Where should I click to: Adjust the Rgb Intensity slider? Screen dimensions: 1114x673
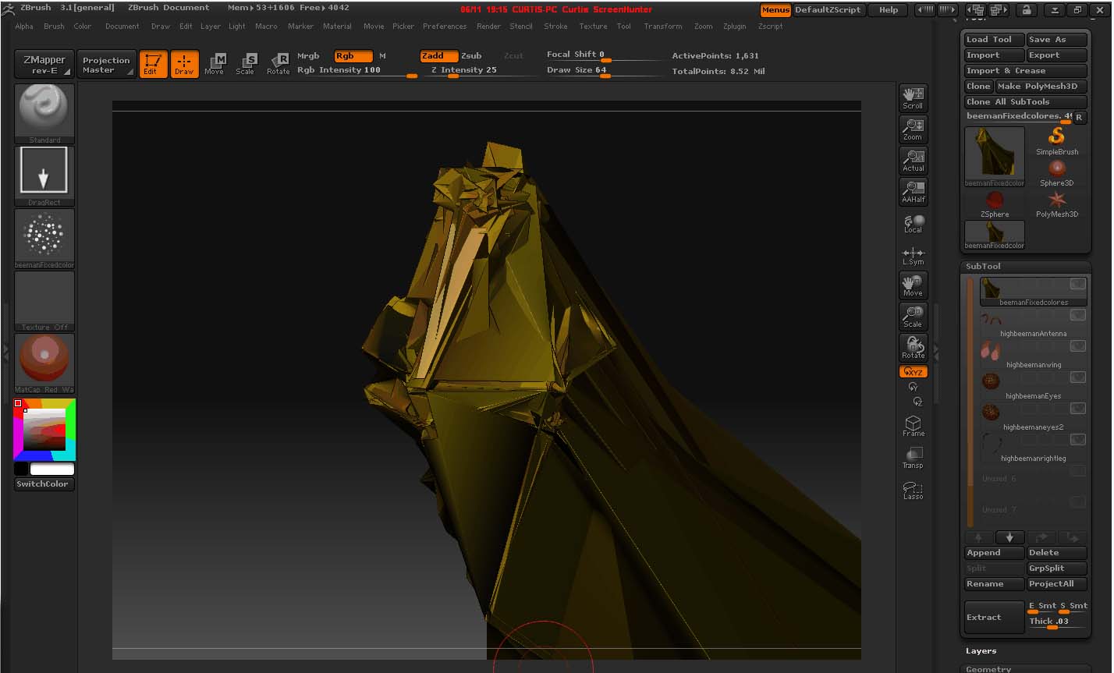(x=357, y=71)
